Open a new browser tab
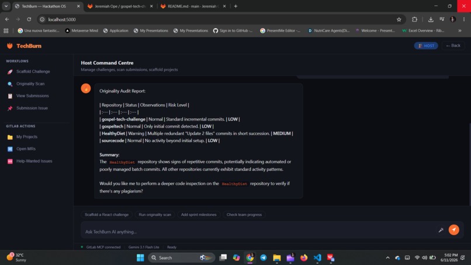This screenshot has height=265, width=471. (x=235, y=6)
